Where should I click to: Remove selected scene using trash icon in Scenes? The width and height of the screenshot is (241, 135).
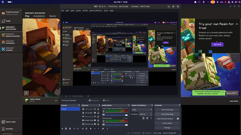pos(66,129)
